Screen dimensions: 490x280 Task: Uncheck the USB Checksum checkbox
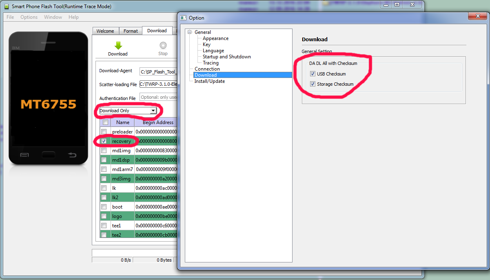[x=313, y=74]
